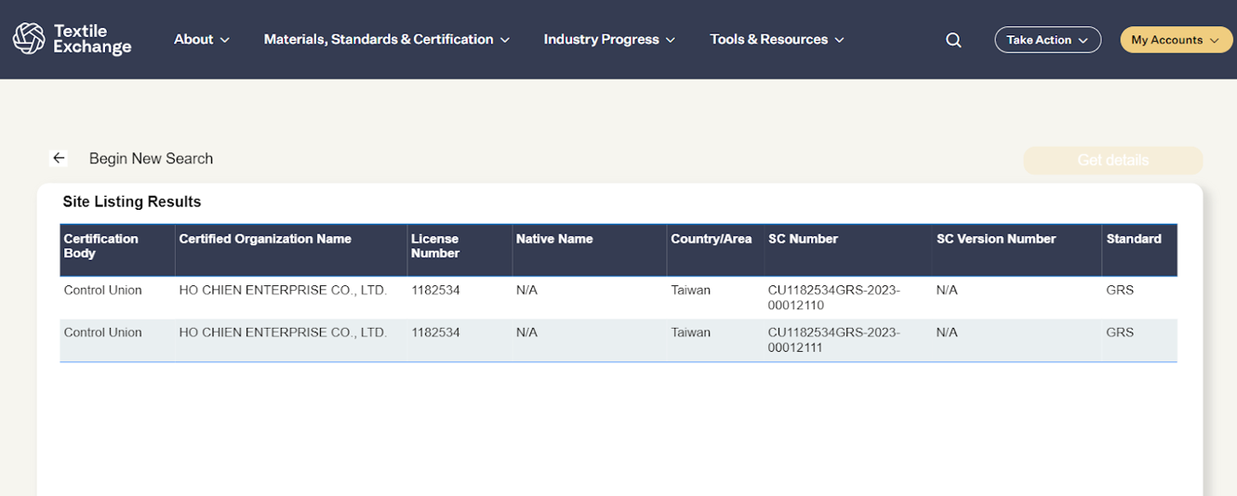Open the My Accounts dropdown
The height and width of the screenshot is (496, 1237).
click(x=1176, y=40)
